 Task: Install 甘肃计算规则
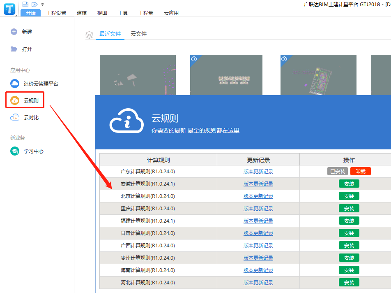click(x=349, y=233)
